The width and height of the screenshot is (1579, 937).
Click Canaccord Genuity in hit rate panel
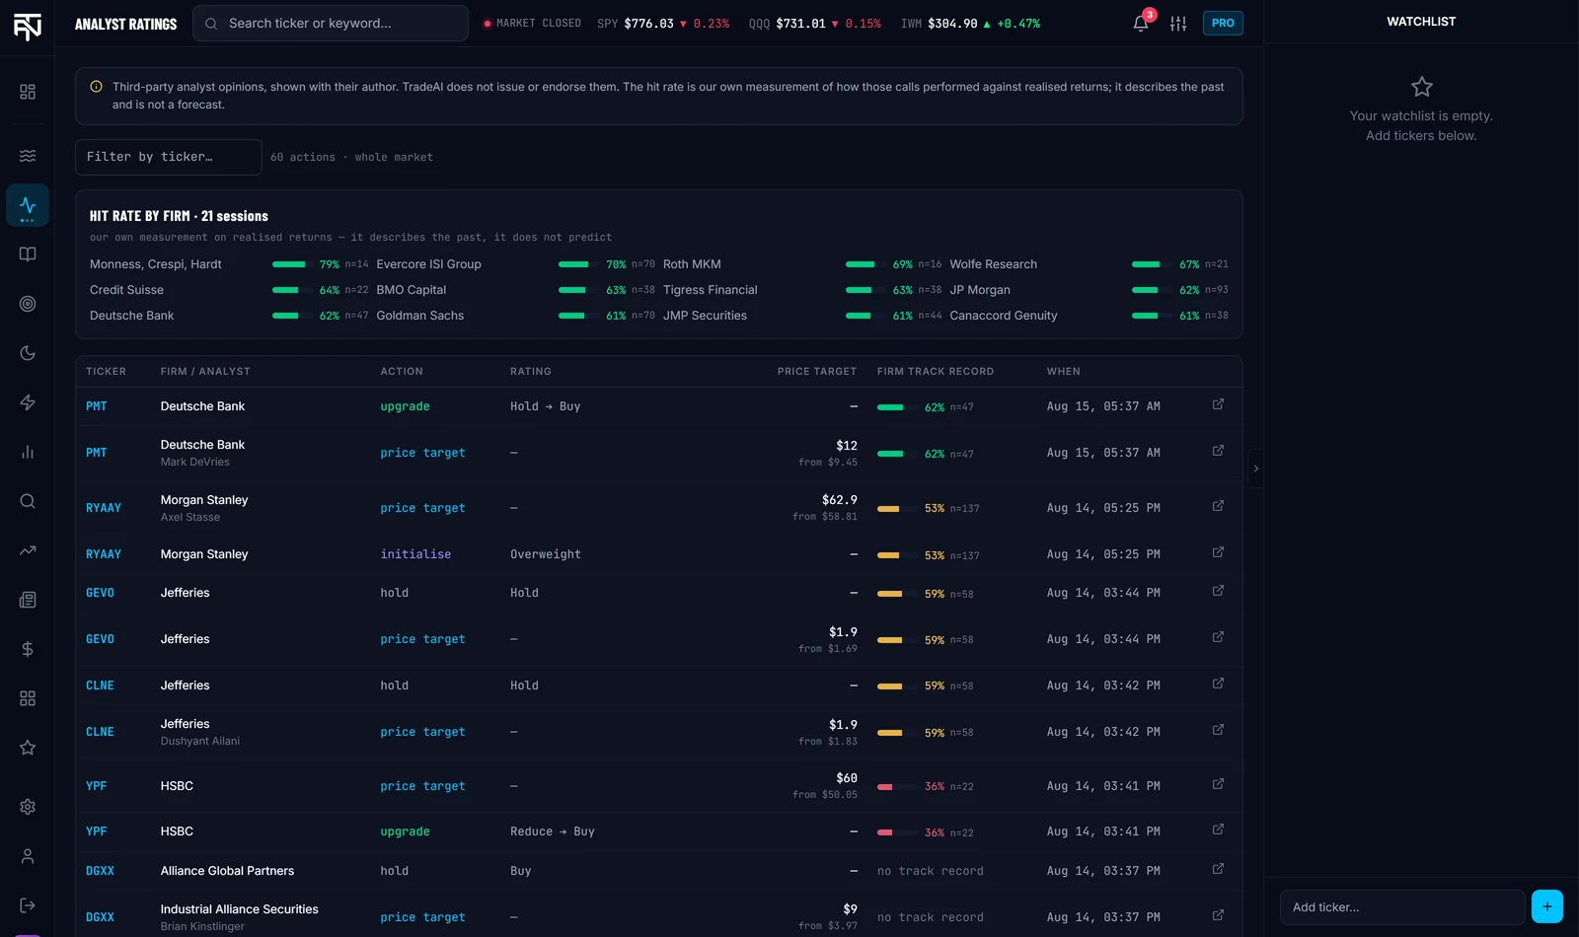click(x=1003, y=316)
